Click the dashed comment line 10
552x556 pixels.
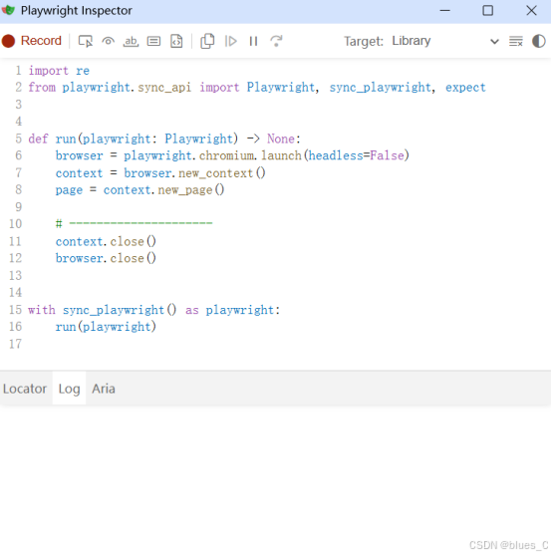pyautogui.click(x=134, y=223)
